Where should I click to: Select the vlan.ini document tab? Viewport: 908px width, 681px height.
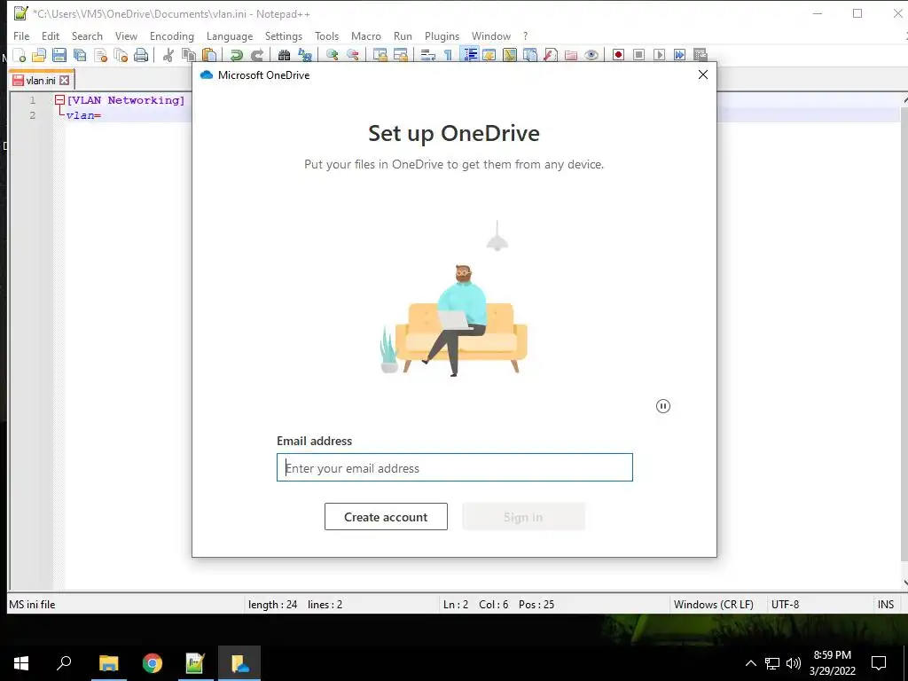tap(41, 80)
